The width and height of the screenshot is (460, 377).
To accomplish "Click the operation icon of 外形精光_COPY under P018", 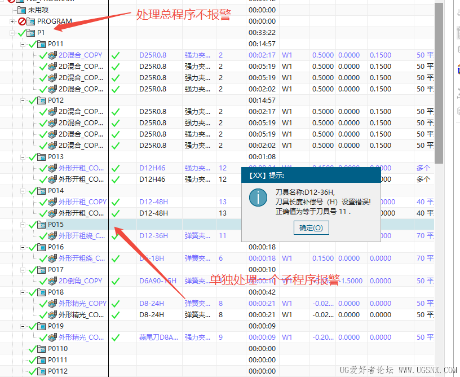I will [x=52, y=304].
